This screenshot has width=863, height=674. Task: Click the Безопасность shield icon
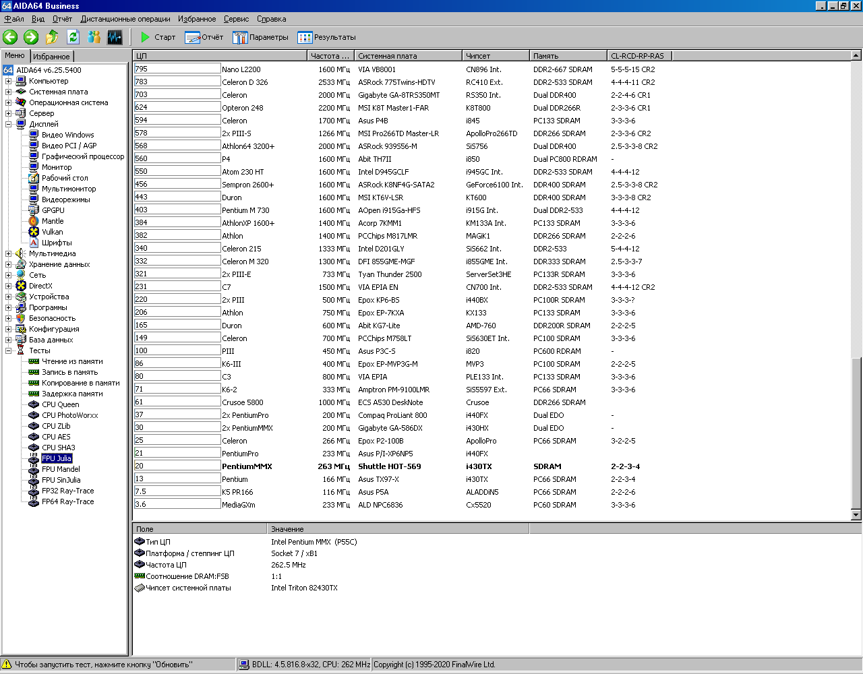(21, 318)
